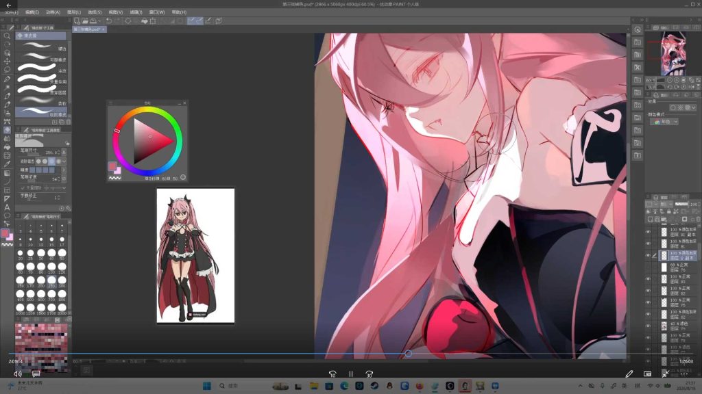Expand the effect options dropdown arrow

point(694,107)
